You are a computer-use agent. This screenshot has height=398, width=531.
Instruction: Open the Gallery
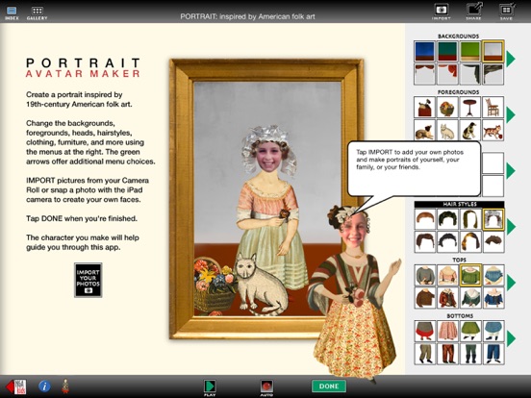pyautogui.click(x=37, y=12)
